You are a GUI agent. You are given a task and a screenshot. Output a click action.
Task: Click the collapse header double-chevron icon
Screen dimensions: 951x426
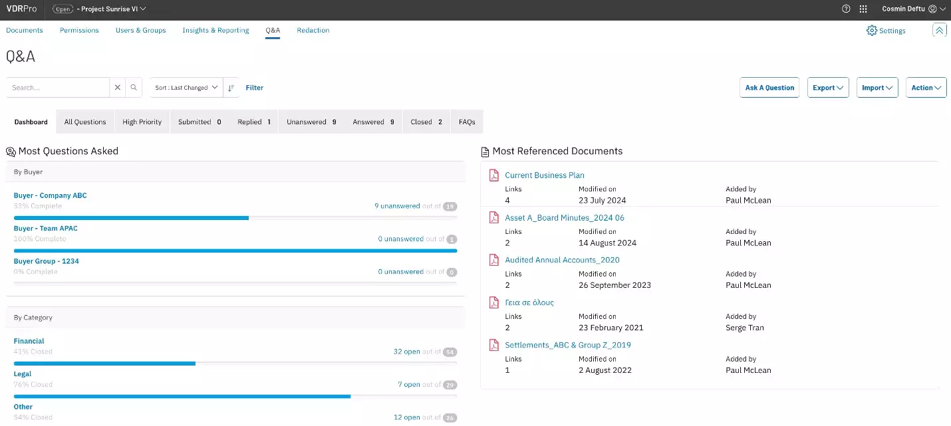click(939, 30)
